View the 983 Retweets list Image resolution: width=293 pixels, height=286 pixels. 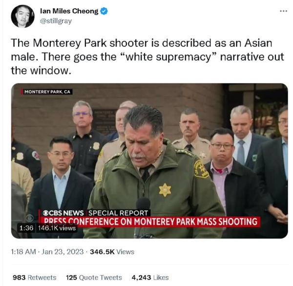[x=35, y=277]
